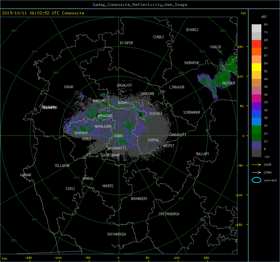
Task: Click the CHITRADURGA city label
Action: (x=169, y=214)
